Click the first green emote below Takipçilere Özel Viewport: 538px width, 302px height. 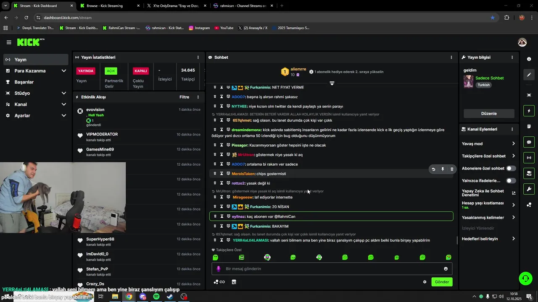(x=216, y=257)
